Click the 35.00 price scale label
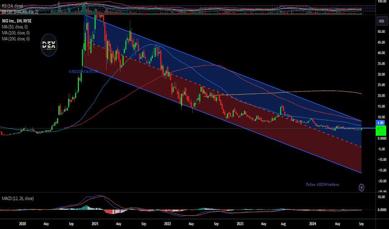The width and height of the screenshot is (389, 229). coord(381,64)
